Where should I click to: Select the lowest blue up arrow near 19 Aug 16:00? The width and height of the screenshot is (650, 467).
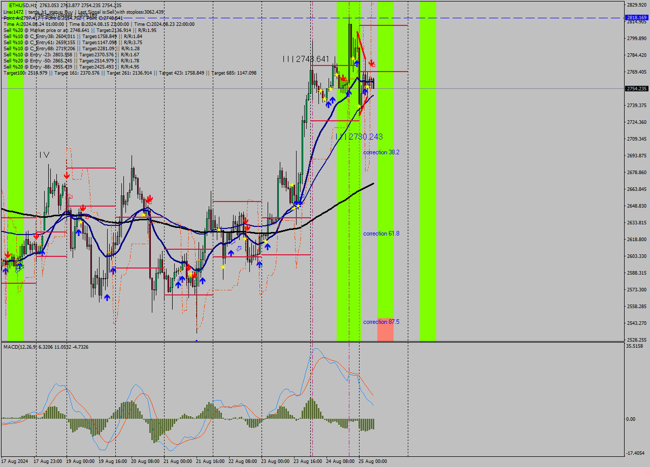(107, 297)
